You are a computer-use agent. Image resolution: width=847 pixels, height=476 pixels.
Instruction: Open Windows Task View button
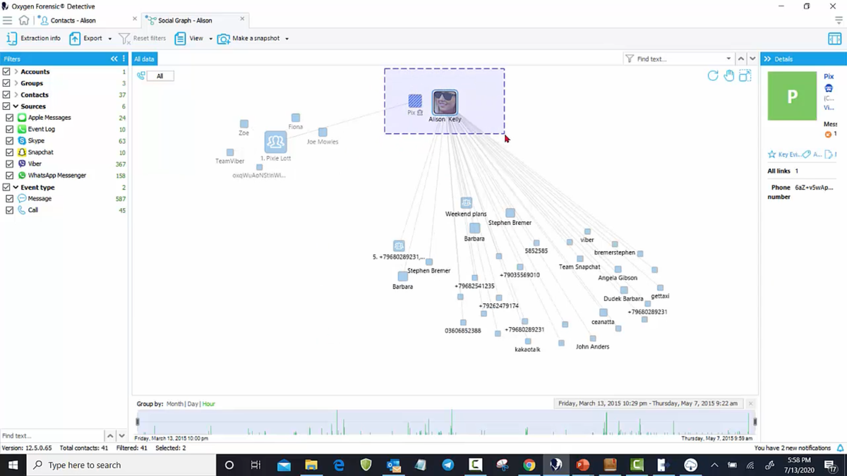point(256,465)
